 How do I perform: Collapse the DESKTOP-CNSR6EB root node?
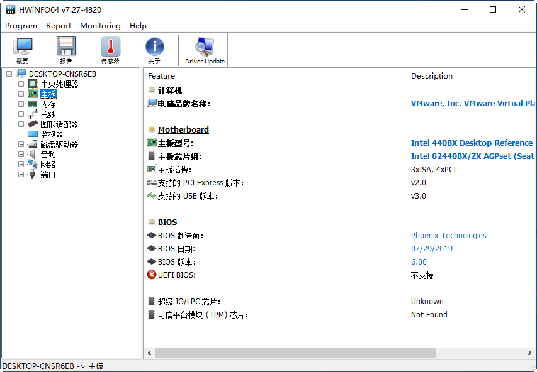(9, 74)
